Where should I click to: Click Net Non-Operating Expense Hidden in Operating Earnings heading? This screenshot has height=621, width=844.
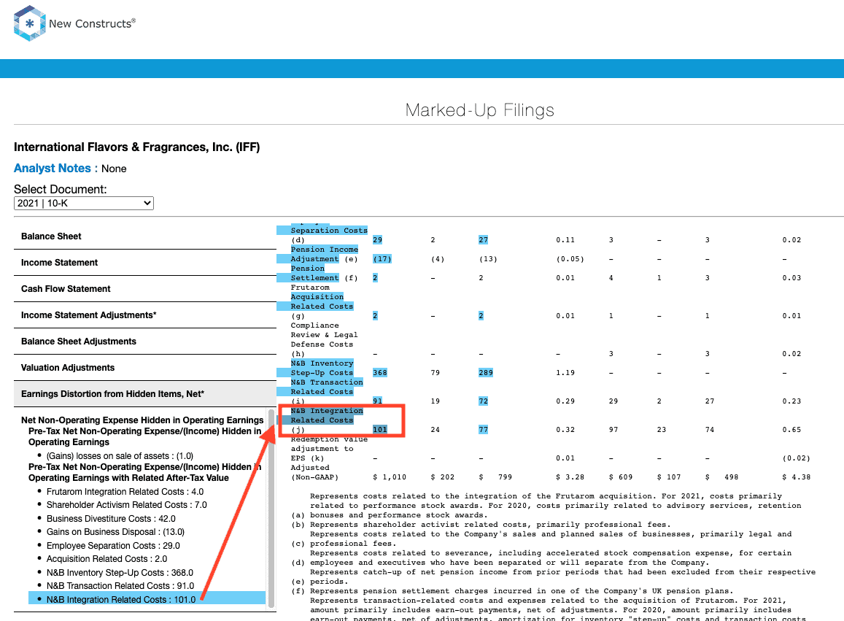[142, 420]
